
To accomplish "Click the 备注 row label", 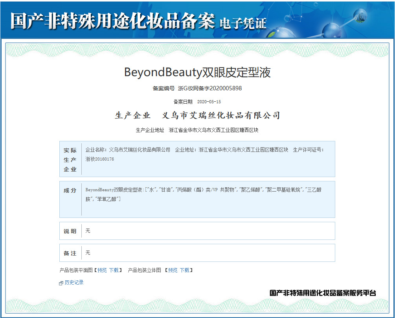I will click(70, 253).
